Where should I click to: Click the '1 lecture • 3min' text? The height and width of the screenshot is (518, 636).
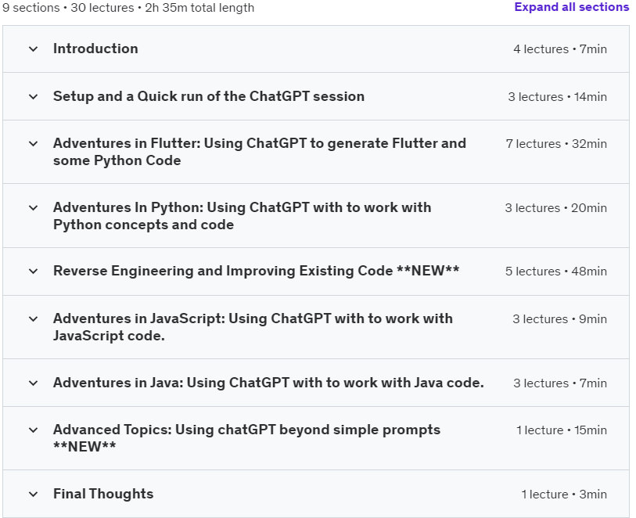(564, 495)
